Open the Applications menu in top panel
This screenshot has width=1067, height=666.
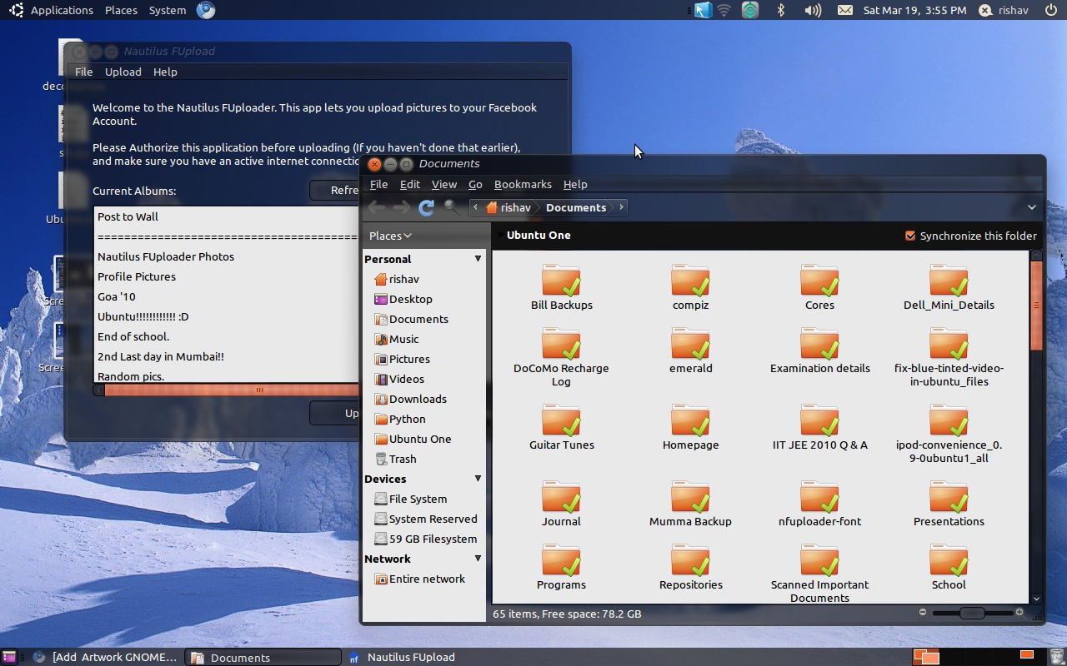(52, 10)
